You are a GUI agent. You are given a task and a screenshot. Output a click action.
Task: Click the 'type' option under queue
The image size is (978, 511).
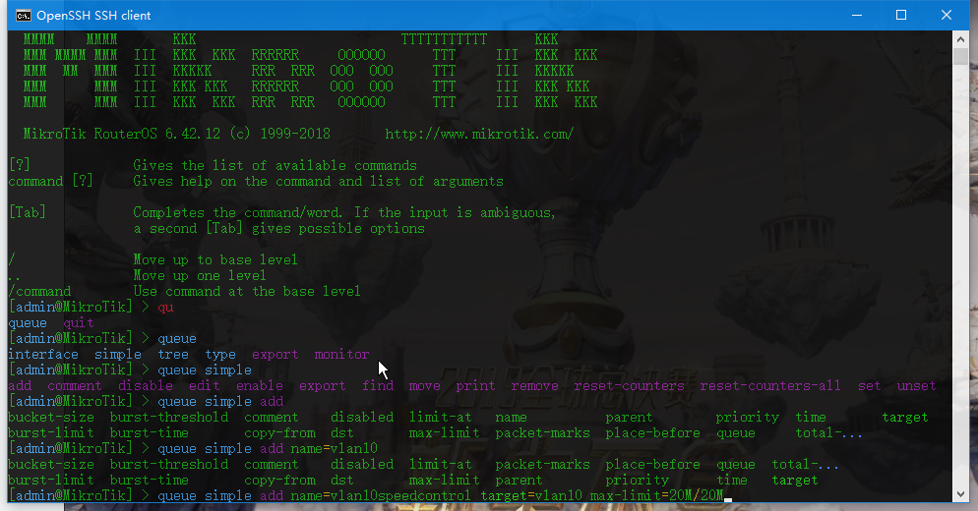[220, 355]
